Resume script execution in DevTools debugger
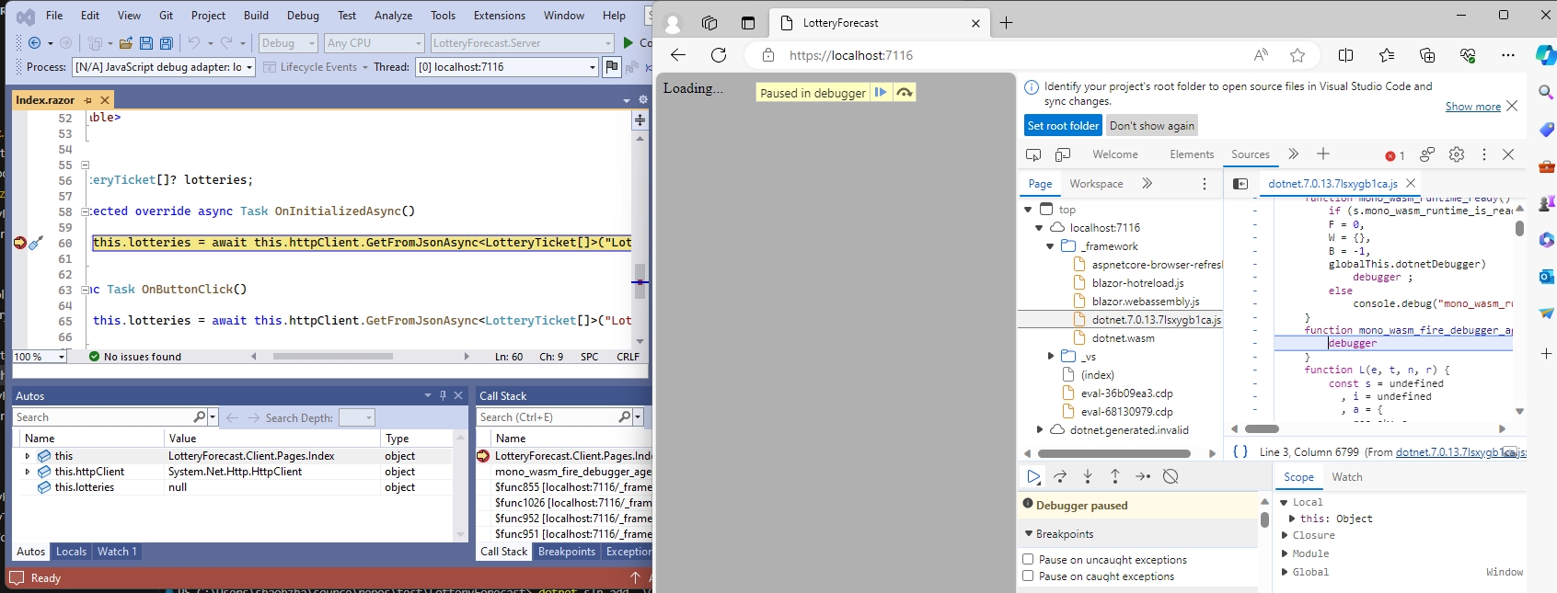Screen dimensions: 1557x593 tap(1033, 476)
